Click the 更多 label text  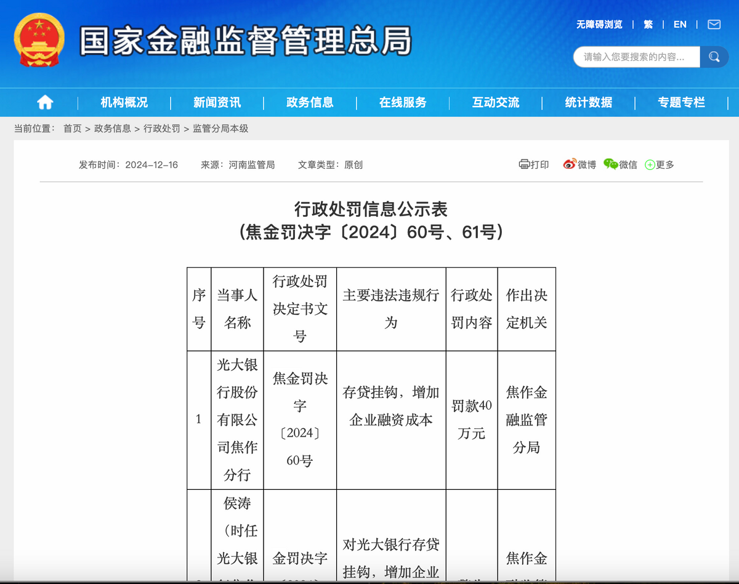[665, 165]
